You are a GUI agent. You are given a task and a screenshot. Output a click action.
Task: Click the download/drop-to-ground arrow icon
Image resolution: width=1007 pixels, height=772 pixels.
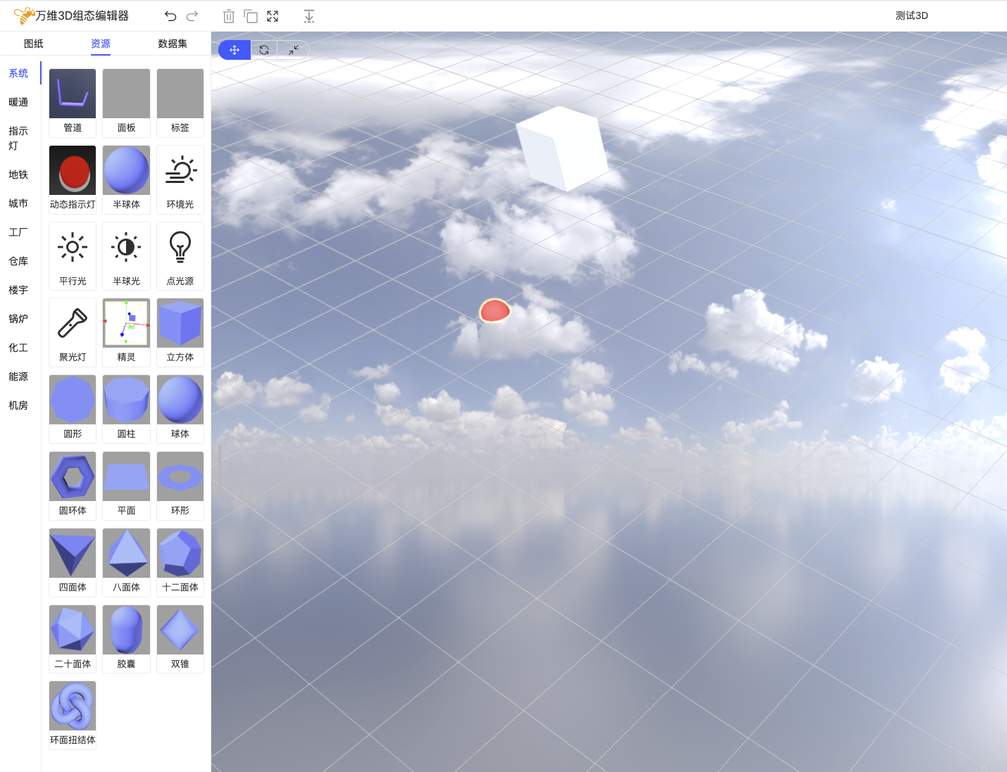pyautogui.click(x=308, y=16)
